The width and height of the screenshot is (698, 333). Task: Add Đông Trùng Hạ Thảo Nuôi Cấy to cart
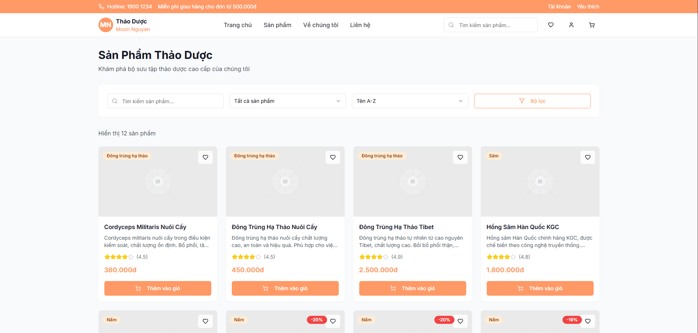pos(285,288)
